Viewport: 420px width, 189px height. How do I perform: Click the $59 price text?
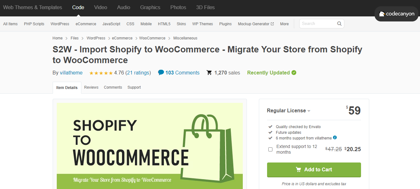353,110
